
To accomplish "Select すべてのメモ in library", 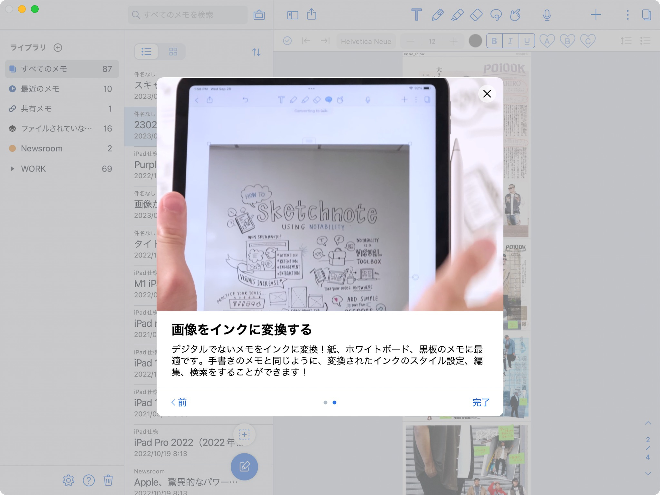I will point(62,69).
